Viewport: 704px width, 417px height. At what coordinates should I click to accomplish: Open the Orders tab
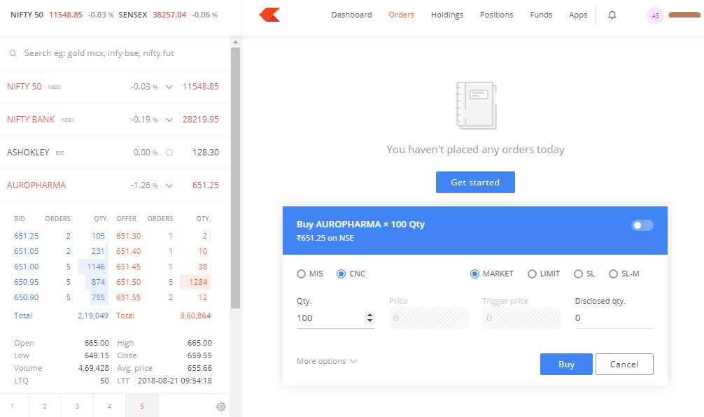(402, 15)
